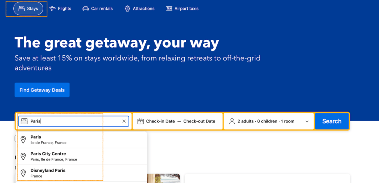Click the bed icon in destination field

click(x=24, y=121)
